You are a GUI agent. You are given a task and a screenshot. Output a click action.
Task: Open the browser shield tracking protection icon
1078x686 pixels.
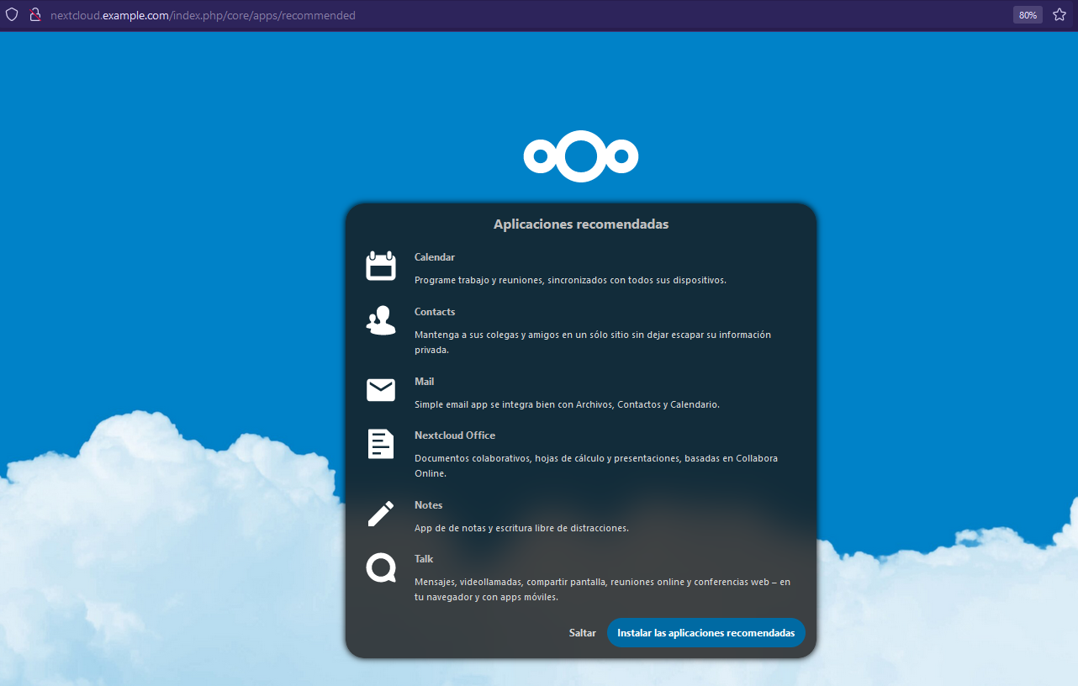coord(12,15)
